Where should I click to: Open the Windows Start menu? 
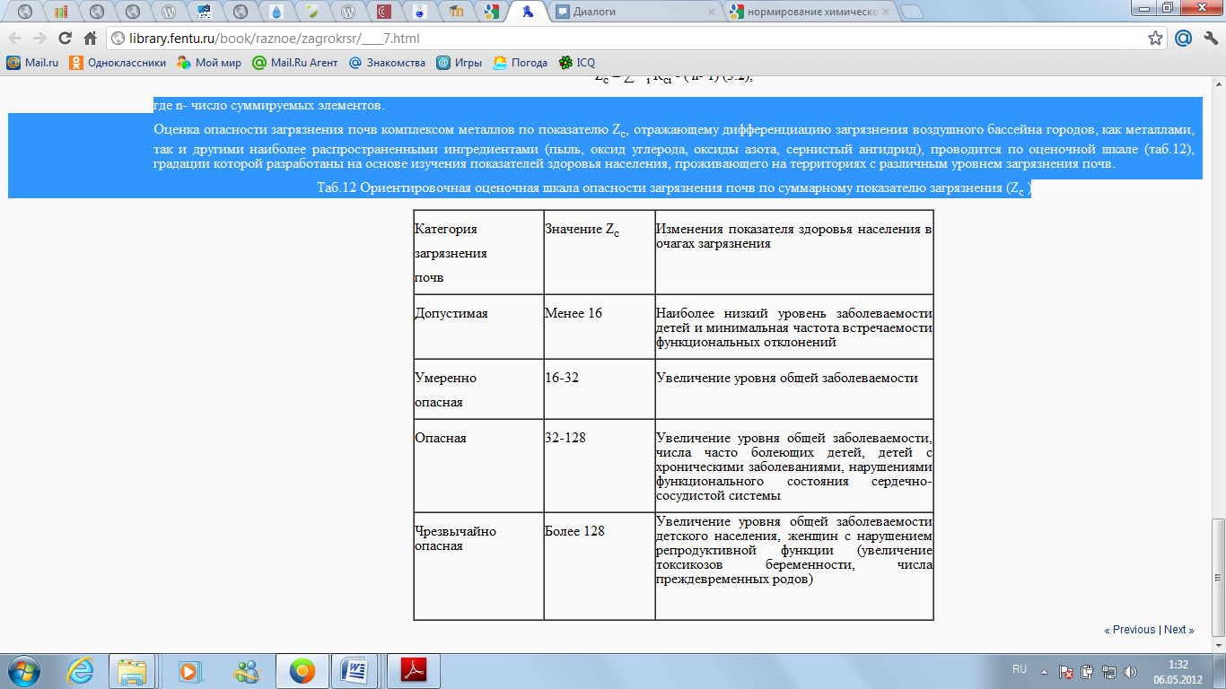pyautogui.click(x=24, y=670)
